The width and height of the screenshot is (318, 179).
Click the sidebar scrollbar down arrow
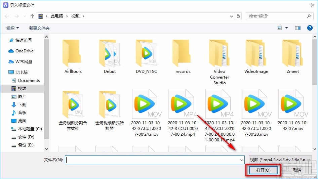(x=47, y=149)
